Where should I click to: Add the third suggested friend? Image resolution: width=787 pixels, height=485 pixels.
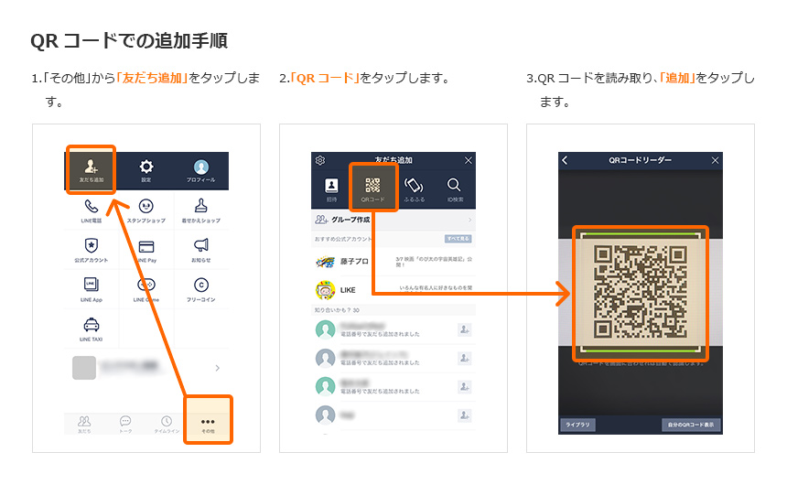[x=465, y=387]
